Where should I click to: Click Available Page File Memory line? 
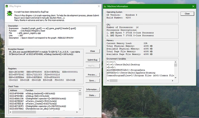pos(129,54)
